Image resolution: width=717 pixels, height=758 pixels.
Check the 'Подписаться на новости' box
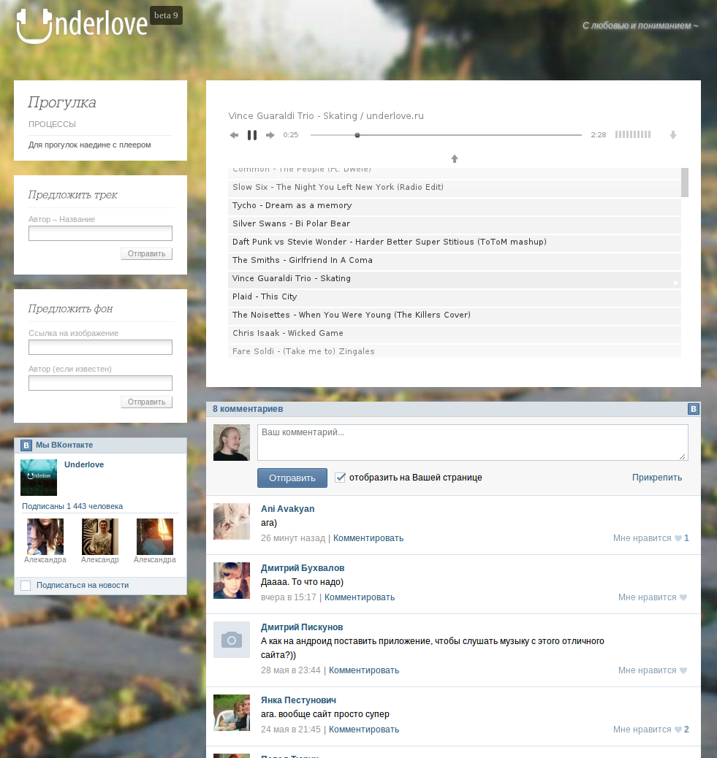point(26,585)
